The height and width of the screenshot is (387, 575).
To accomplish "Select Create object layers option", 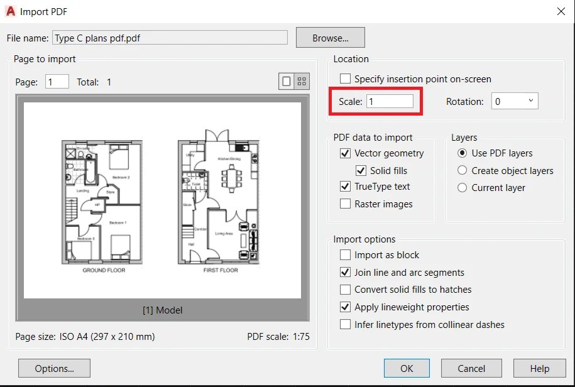I will coord(462,170).
